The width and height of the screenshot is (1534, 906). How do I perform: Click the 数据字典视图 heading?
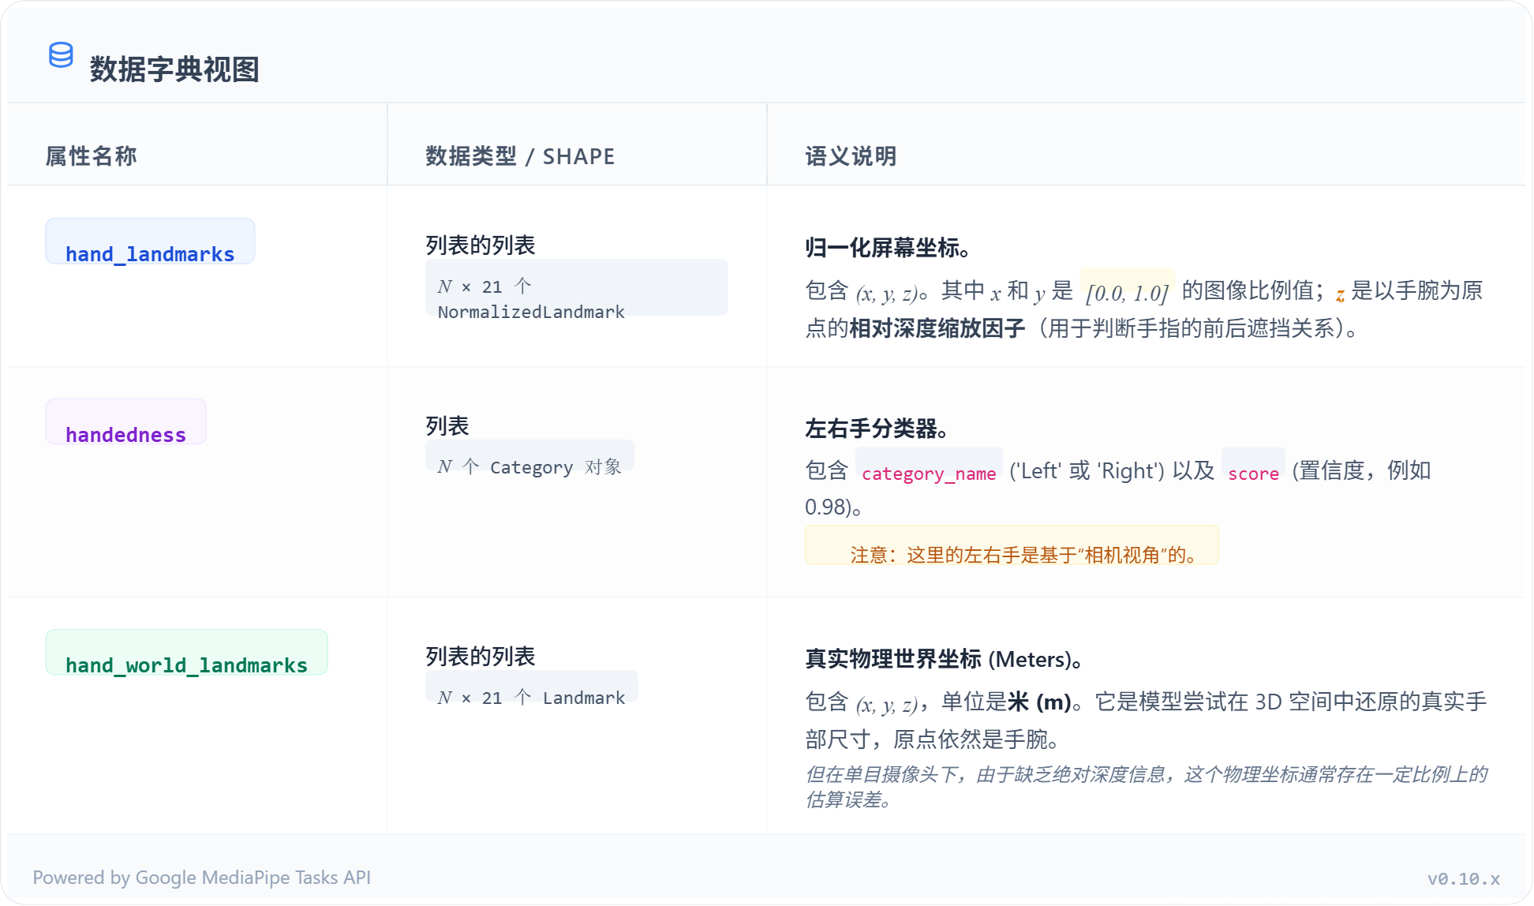click(x=174, y=69)
